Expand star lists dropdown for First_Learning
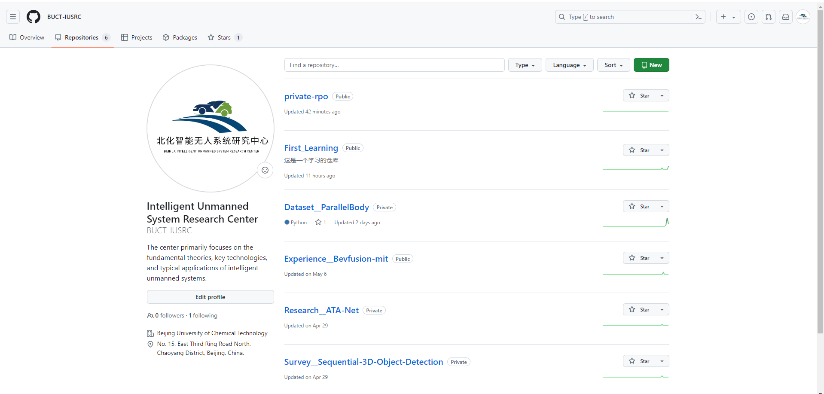Viewport: 824px width, 394px height. click(x=662, y=150)
